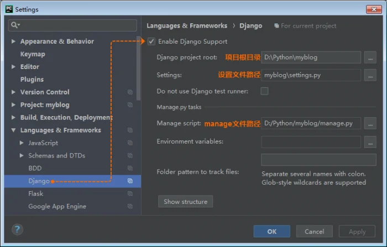Click Django project root path field
387x247 pixels.
point(311,57)
